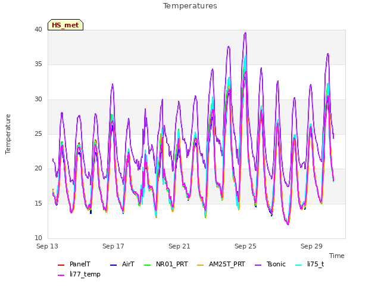Toggle the Tsonic legend entry

point(270,264)
